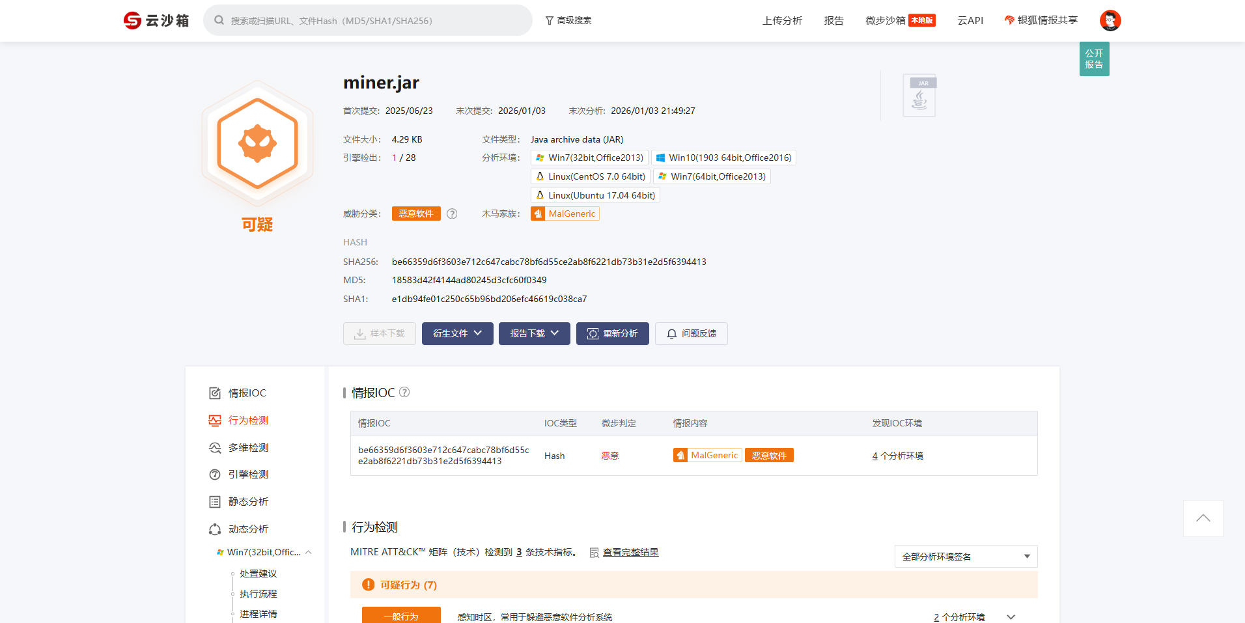Image resolution: width=1245 pixels, height=623 pixels.
Task: Select 行为检测 in the sidebar
Action: [x=248, y=421]
